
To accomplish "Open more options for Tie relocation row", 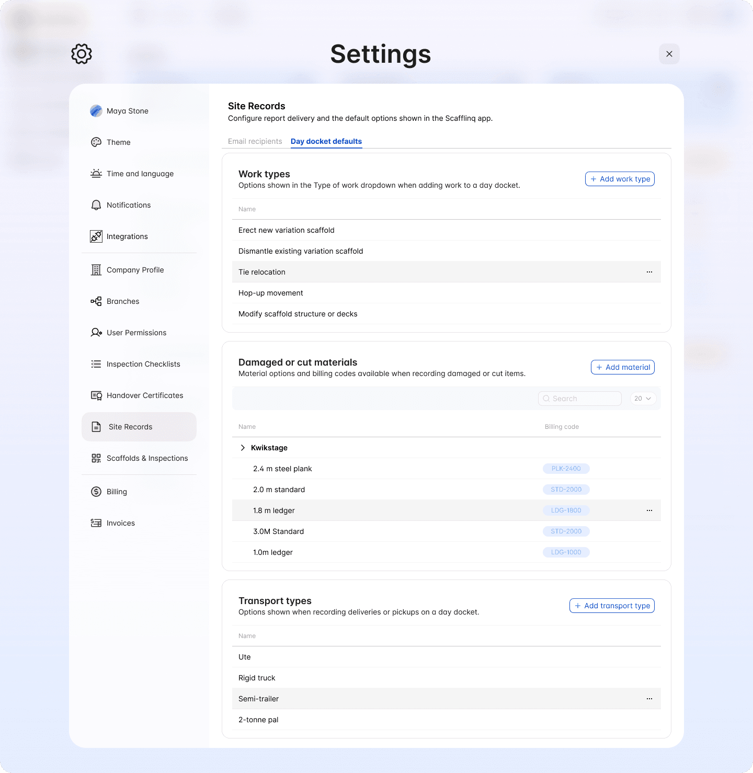I will click(x=649, y=272).
